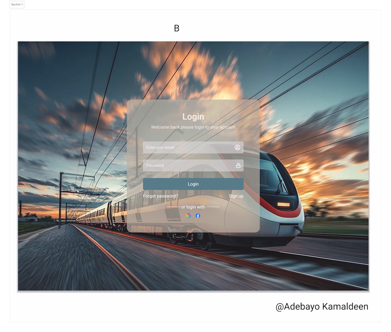Click the 'or login with' text
Screen dimensions: 391x332
pyautogui.click(x=193, y=207)
